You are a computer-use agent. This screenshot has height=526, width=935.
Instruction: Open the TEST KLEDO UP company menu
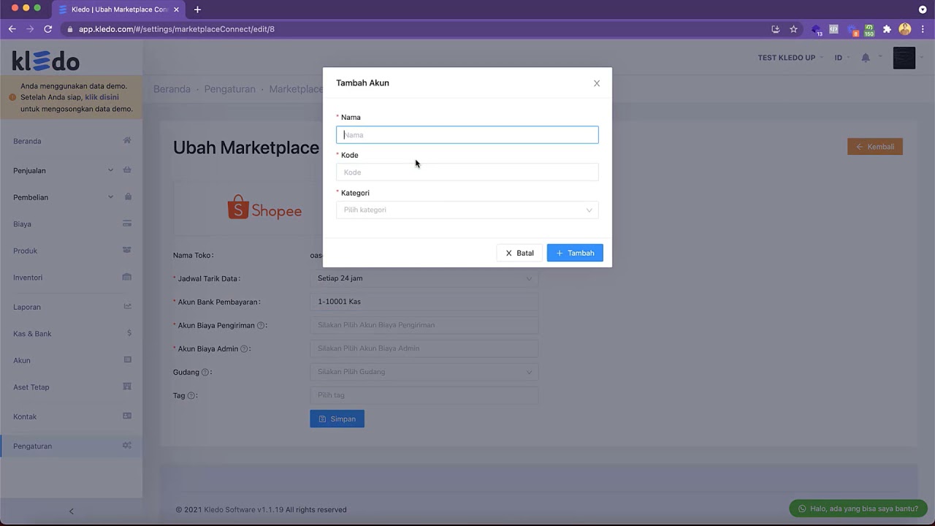pos(790,58)
